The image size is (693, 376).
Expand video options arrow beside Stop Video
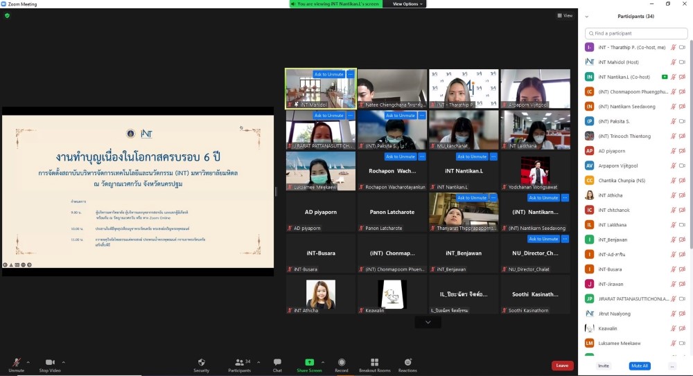pos(64,361)
